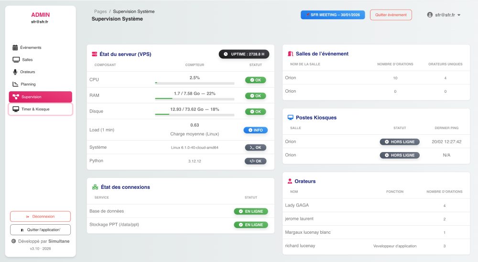
Task: Click the Simultane developer link
Action: (x=59, y=241)
